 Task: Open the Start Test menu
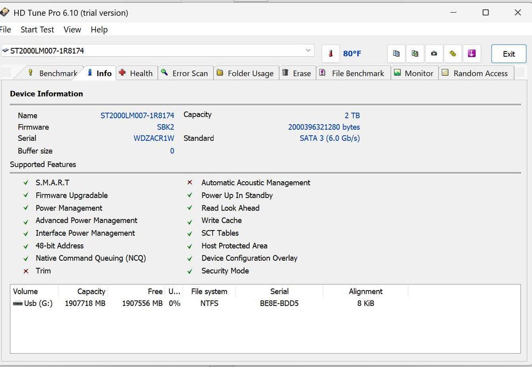tap(37, 30)
